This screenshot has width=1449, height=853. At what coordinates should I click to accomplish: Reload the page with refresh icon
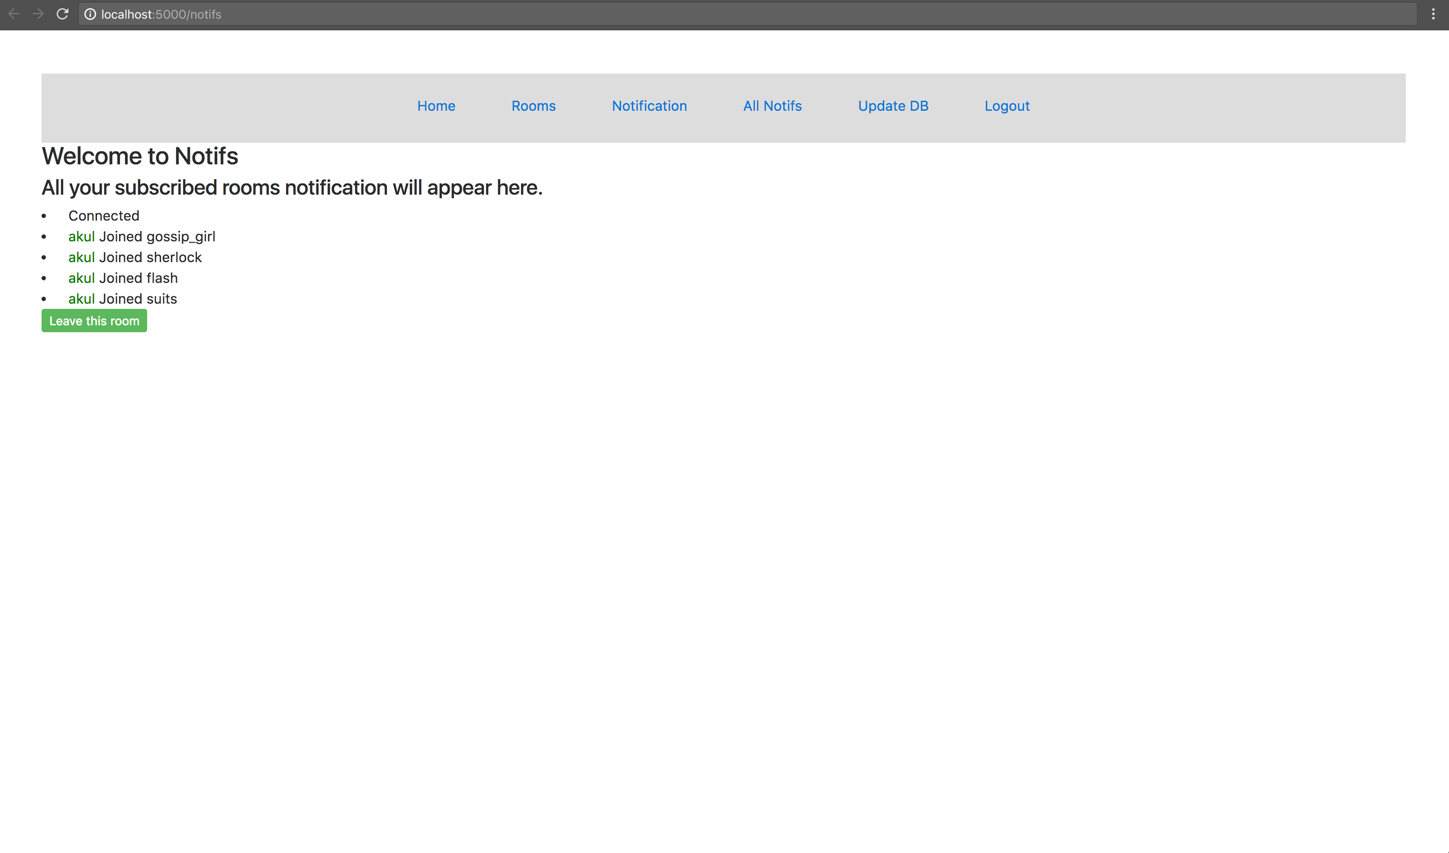click(x=62, y=14)
